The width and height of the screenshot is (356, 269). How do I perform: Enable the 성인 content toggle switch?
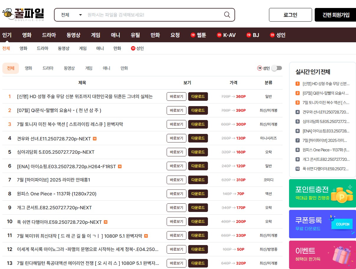(x=276, y=68)
